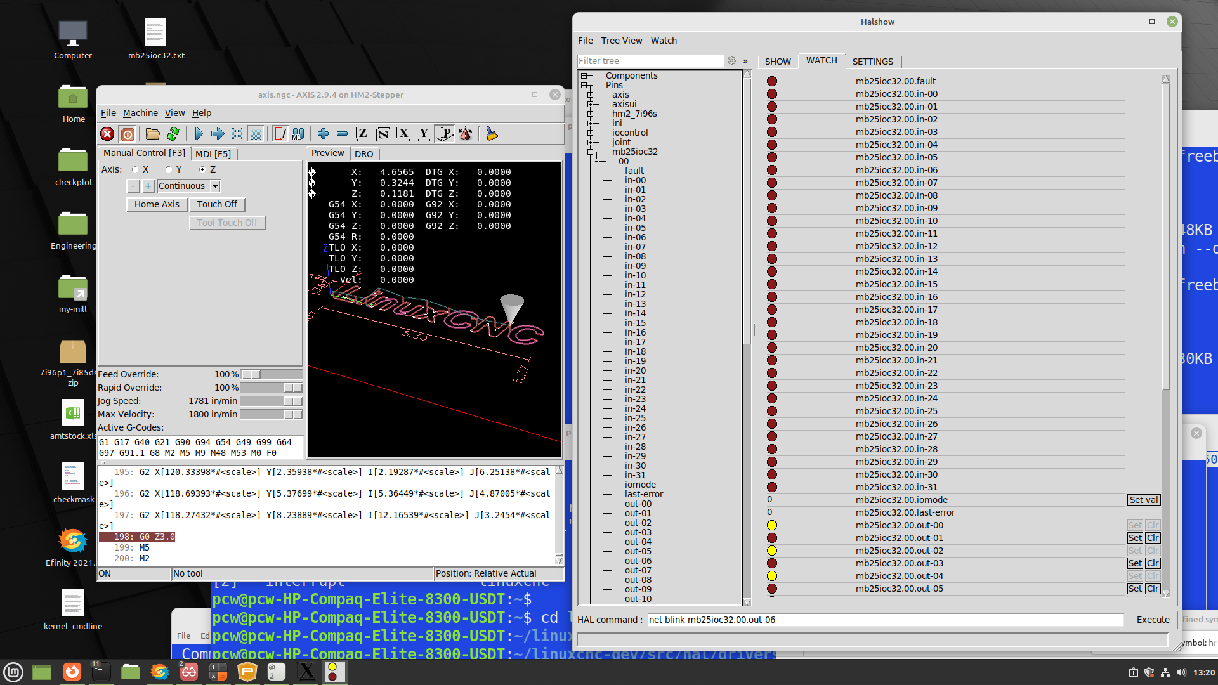Expand the hm2_7i96s tree node

click(591, 114)
